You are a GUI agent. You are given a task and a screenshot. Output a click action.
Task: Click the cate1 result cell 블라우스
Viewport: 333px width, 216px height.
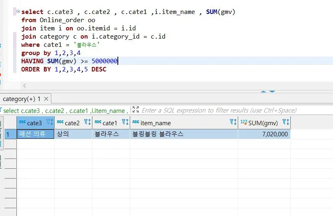111,134
